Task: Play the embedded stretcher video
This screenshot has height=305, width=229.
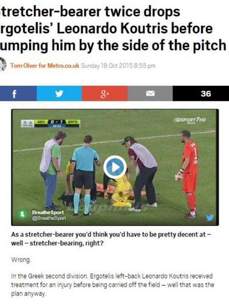Action: 115,167
